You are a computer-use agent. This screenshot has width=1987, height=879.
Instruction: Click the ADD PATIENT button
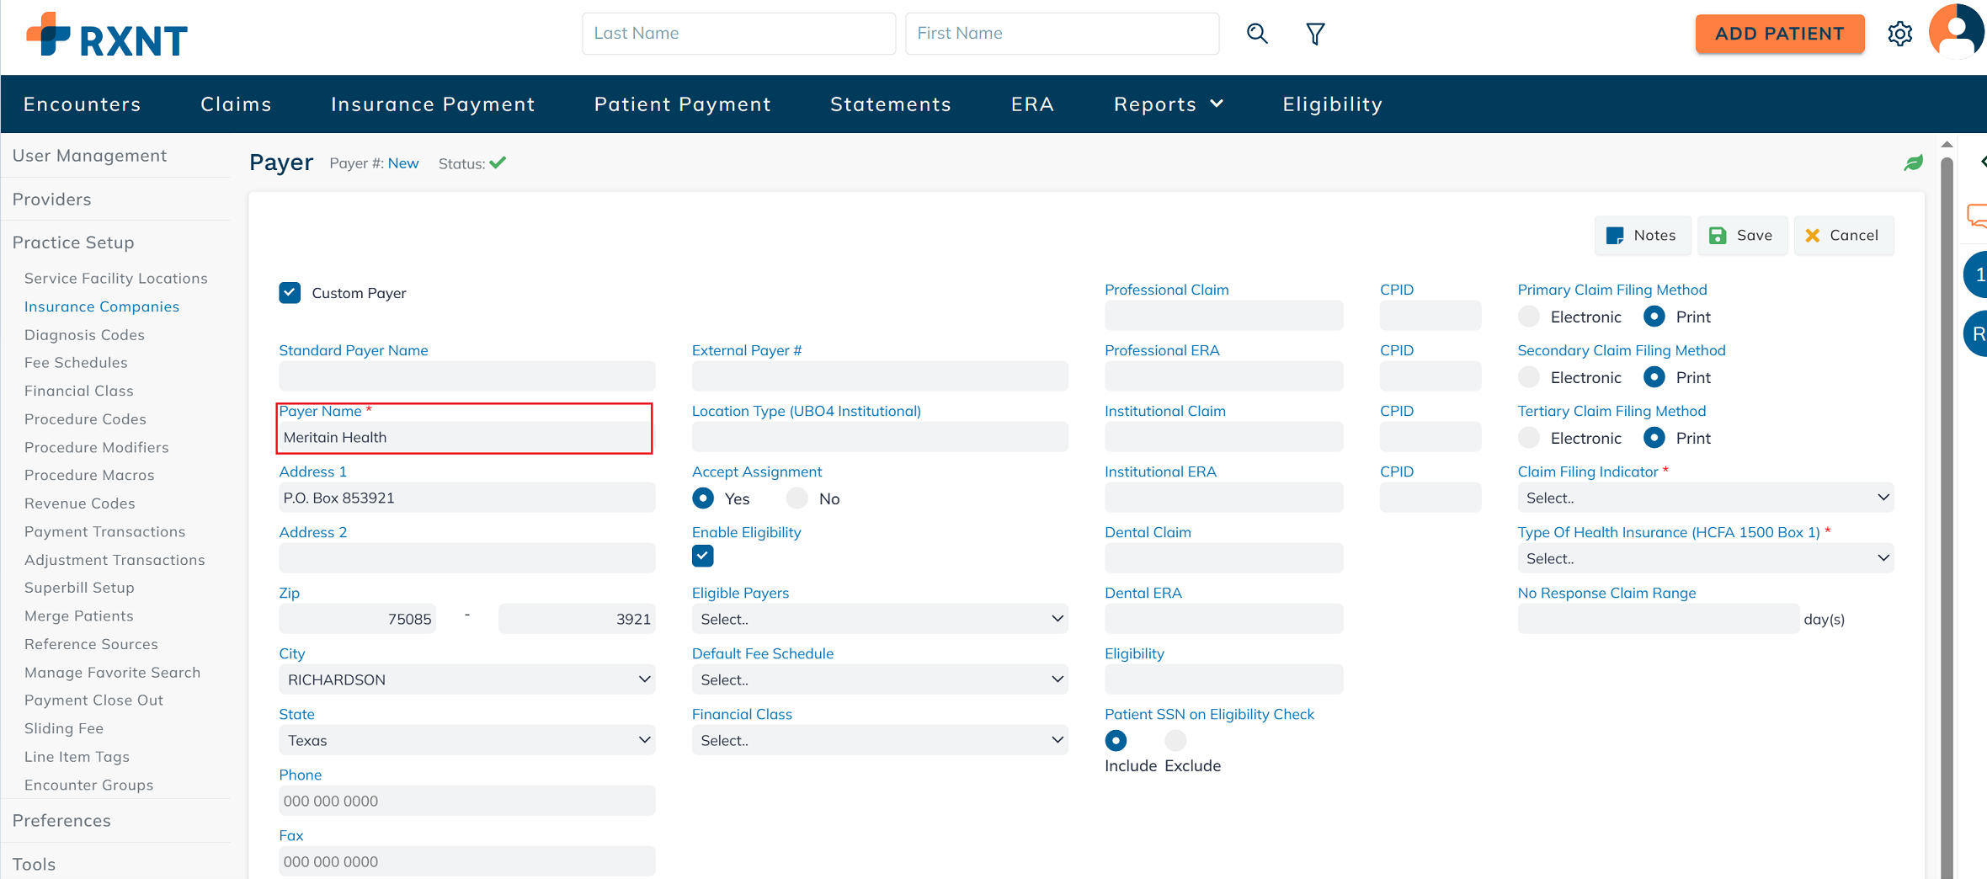tap(1779, 34)
